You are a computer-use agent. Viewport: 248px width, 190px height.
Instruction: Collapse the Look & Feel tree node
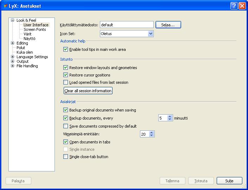(x=13, y=20)
